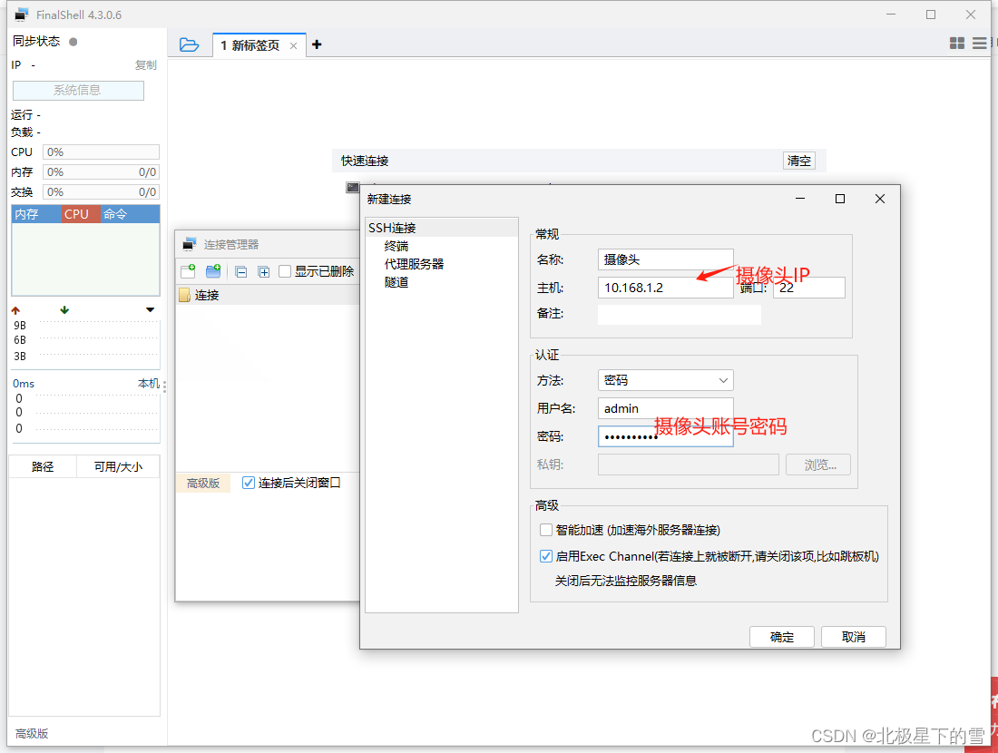
Task: Click 交换 usage progress bar
Action: (x=101, y=191)
